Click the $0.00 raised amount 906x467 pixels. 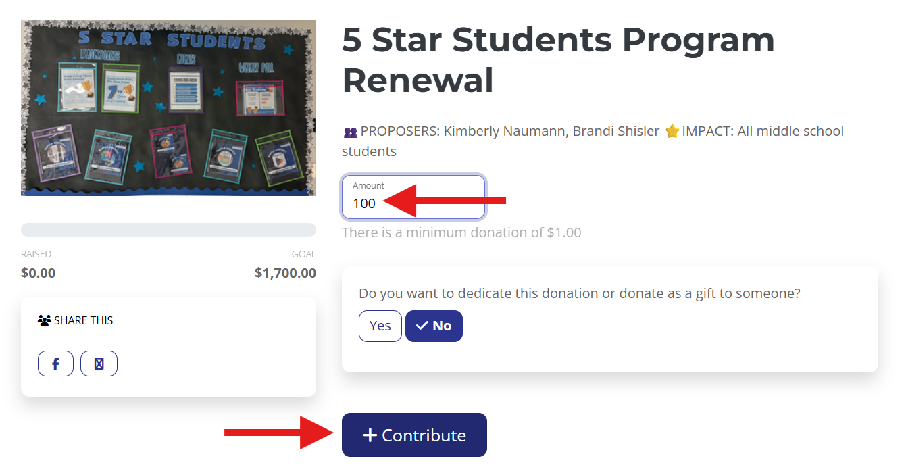(x=39, y=273)
